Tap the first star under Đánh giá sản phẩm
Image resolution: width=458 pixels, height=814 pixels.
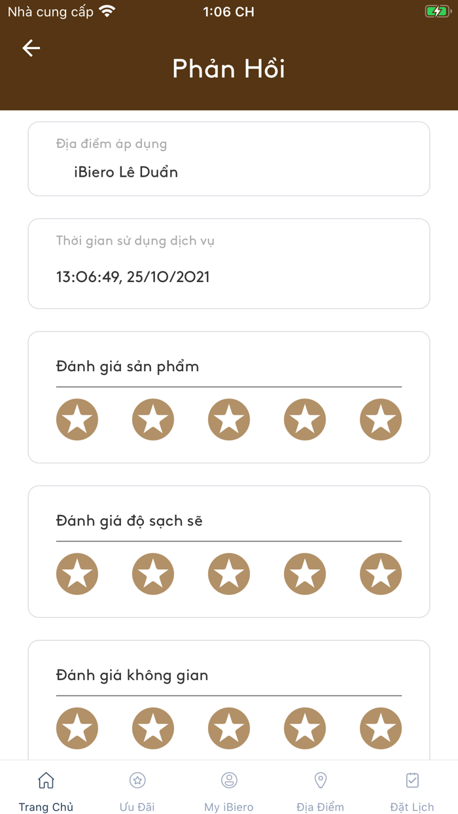77,419
